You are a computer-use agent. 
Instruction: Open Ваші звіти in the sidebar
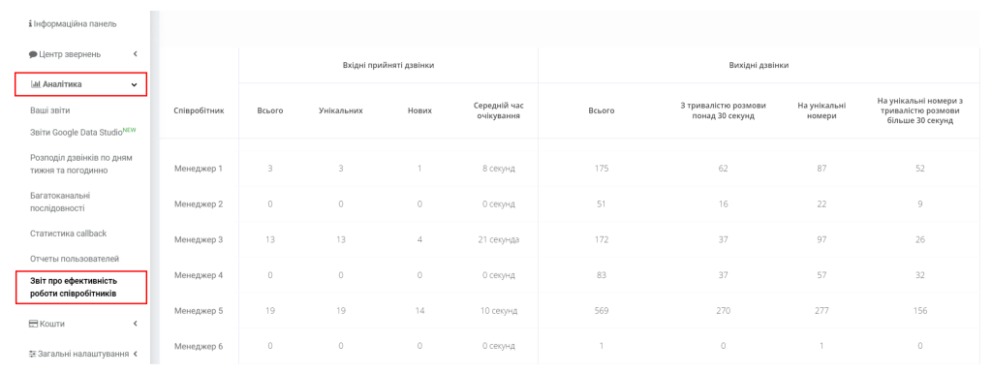tap(50, 110)
